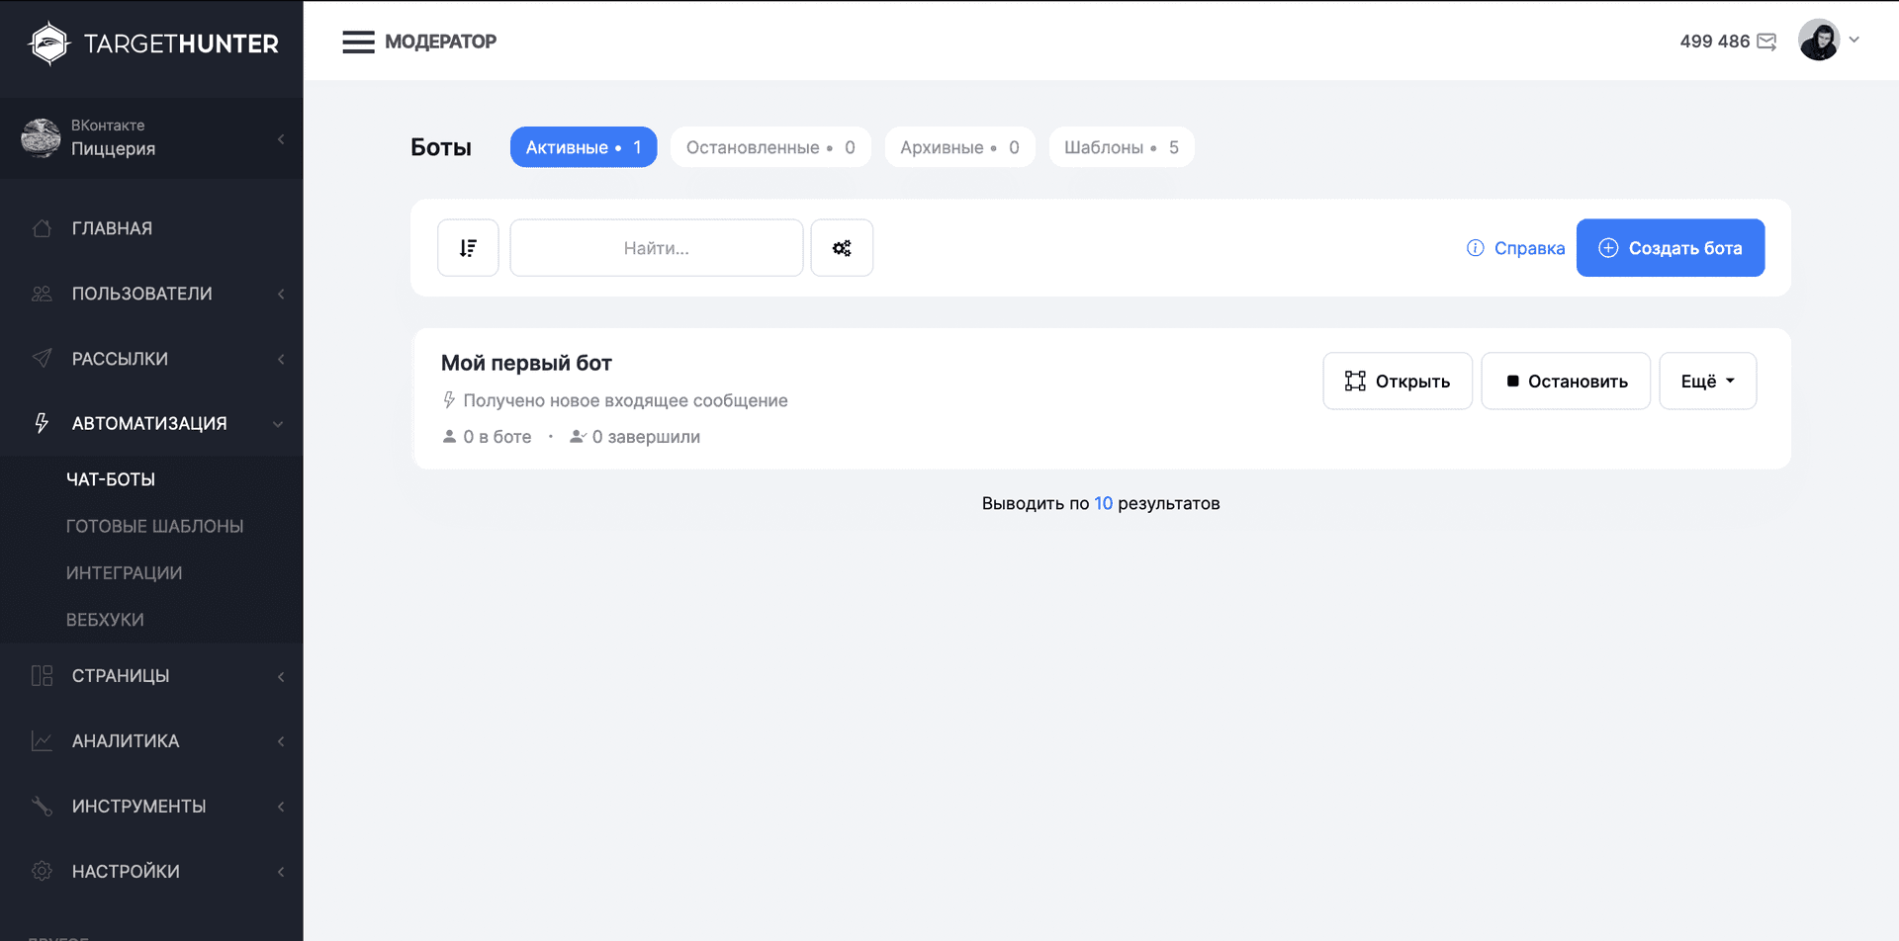Viewport: 1899px width, 941px height.
Task: Select Готовые шаблоны submenu item
Action: click(x=154, y=526)
